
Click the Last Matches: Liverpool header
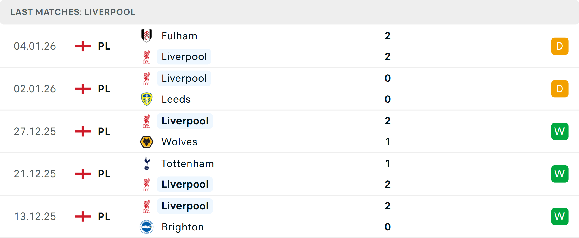[73, 12]
